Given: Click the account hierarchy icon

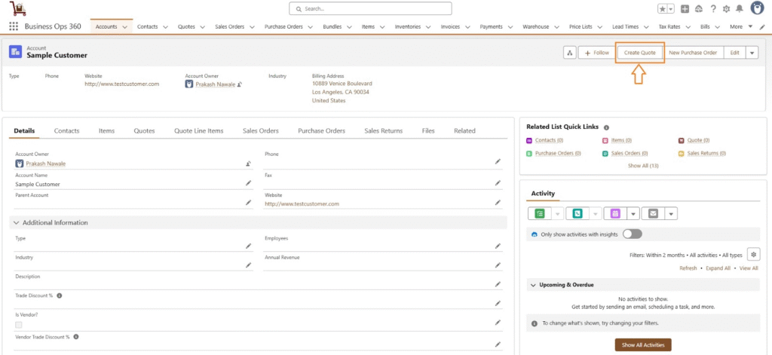Looking at the screenshot, I should [x=569, y=53].
